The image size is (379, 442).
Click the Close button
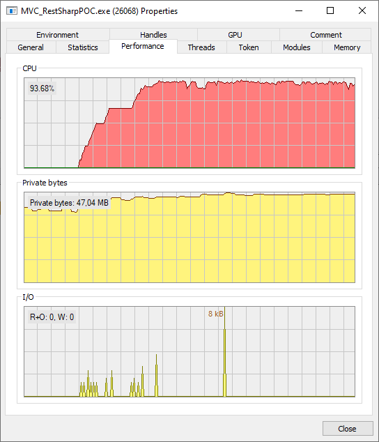(x=348, y=429)
